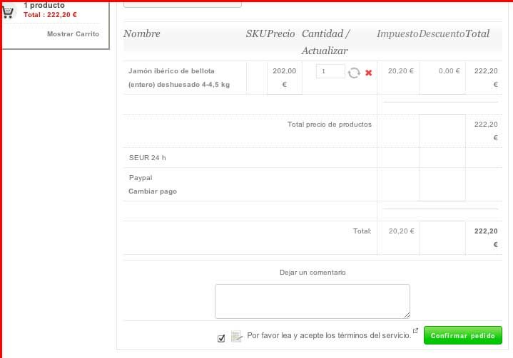Toggle the accept terms of service checkbox
The image size is (513, 358).
click(x=221, y=338)
